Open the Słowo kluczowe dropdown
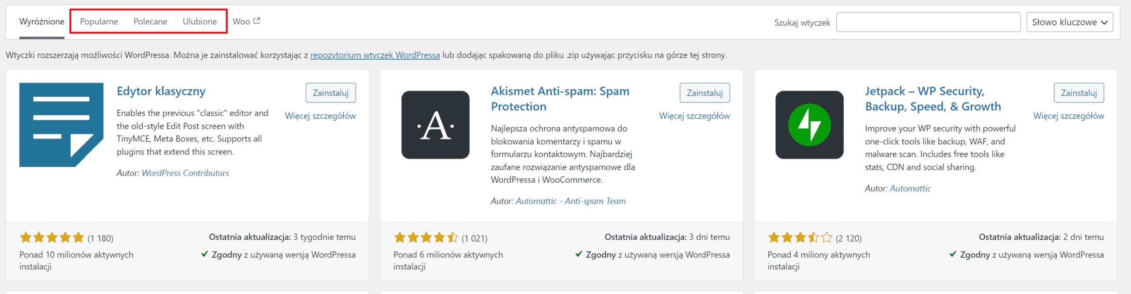This screenshot has width=1131, height=294. click(1070, 22)
